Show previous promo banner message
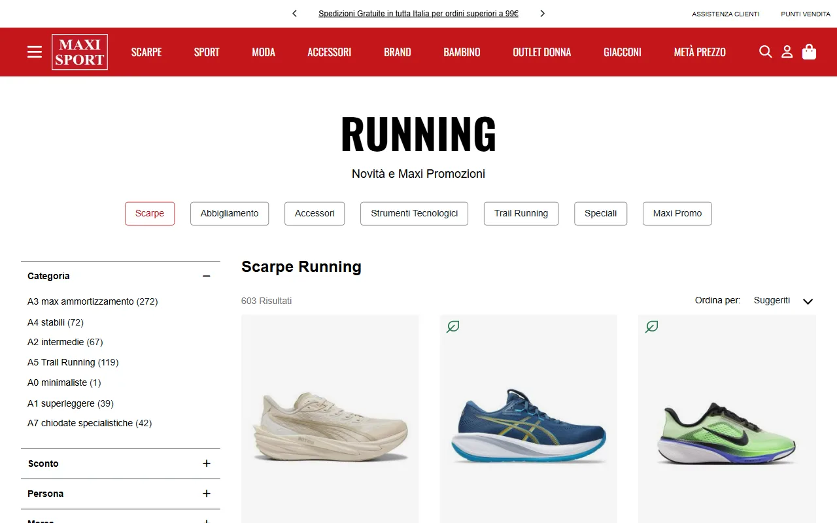This screenshot has width=837, height=523. (x=295, y=13)
